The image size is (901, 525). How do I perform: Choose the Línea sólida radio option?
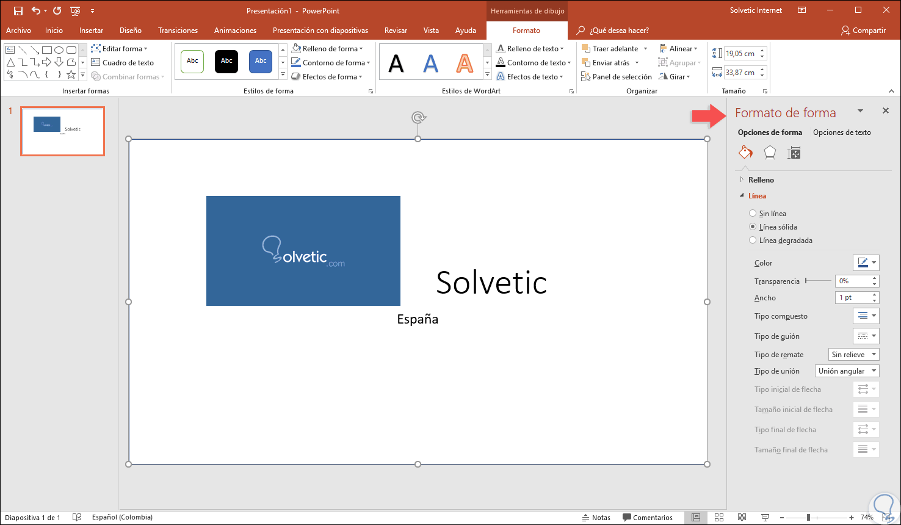pyautogui.click(x=753, y=227)
